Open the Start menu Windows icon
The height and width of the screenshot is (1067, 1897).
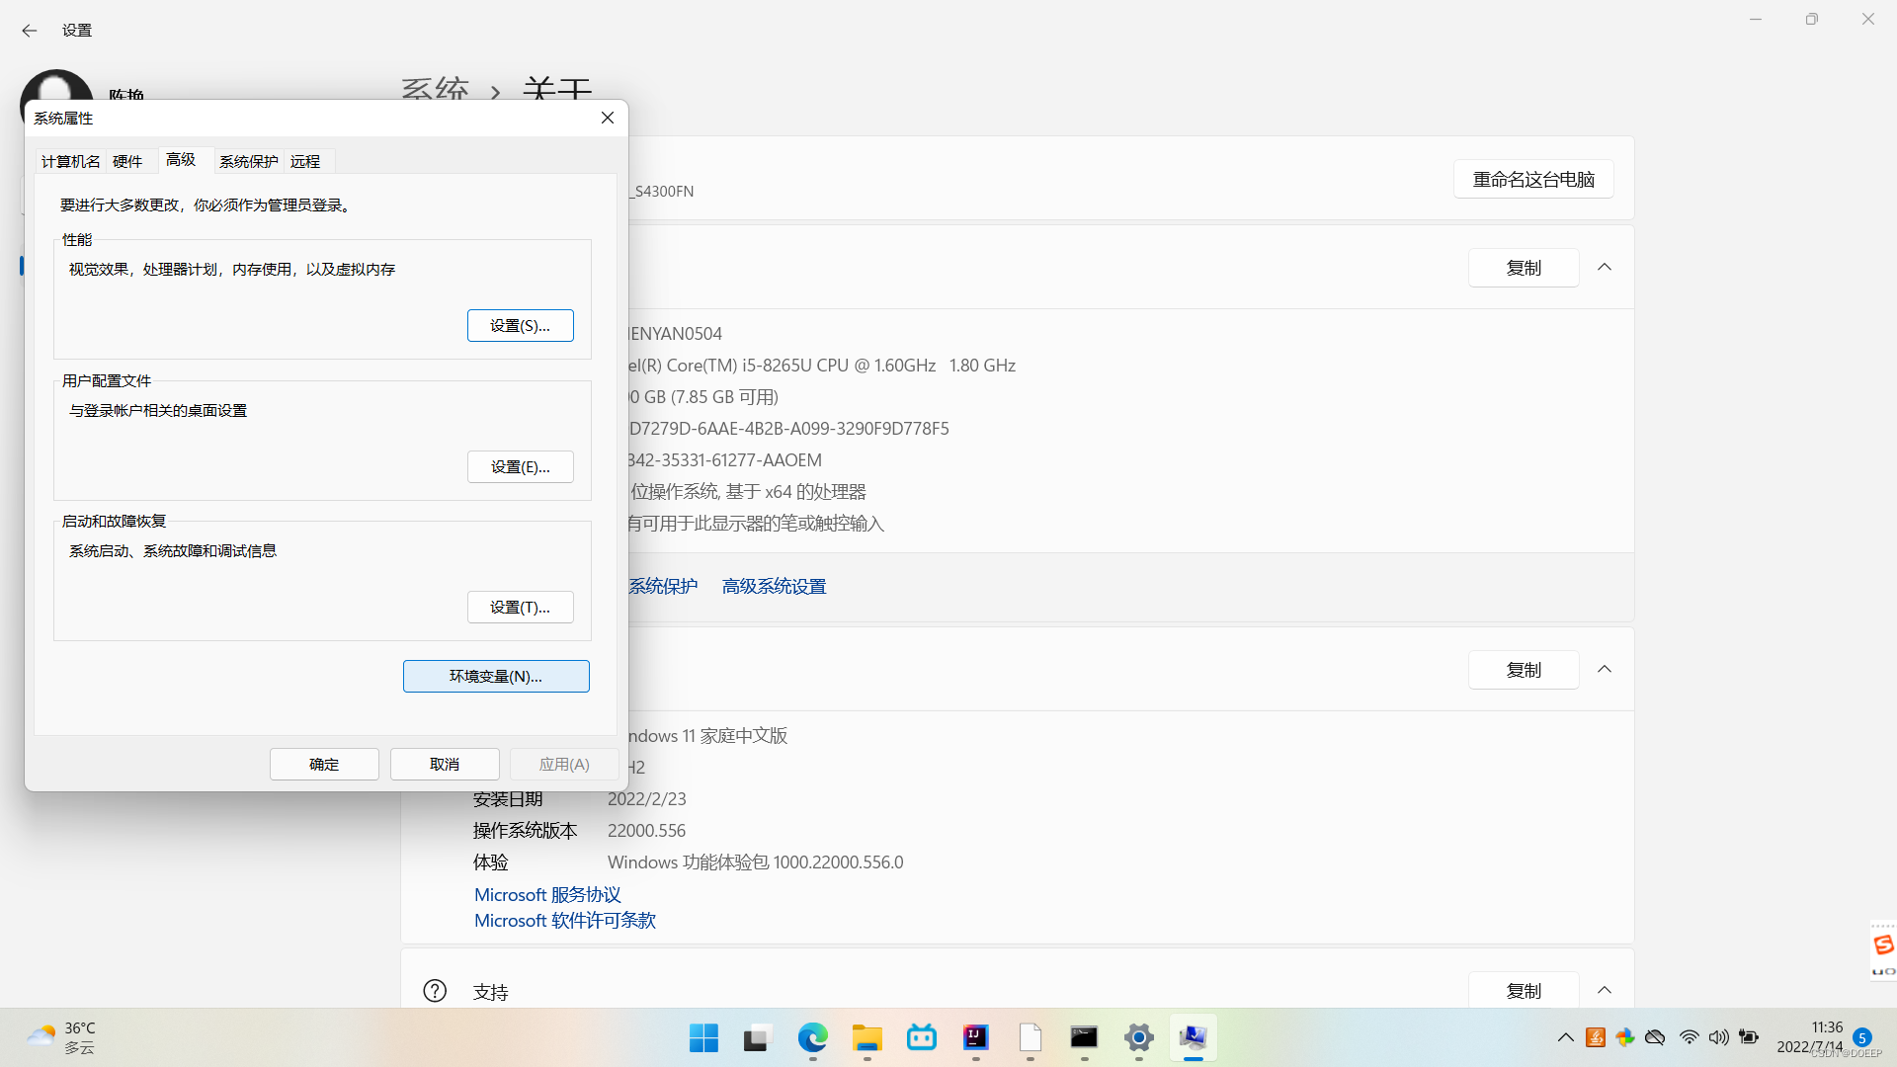click(703, 1037)
